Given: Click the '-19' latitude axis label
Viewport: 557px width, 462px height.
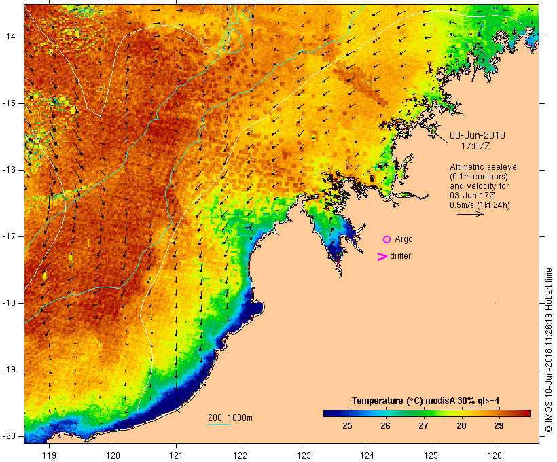Looking at the screenshot, I should click(9, 370).
